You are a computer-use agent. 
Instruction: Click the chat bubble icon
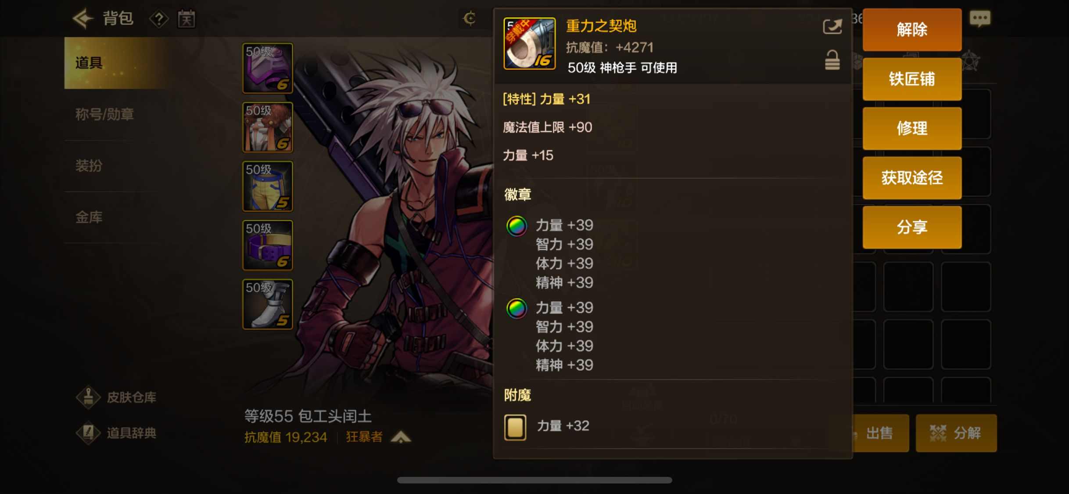click(x=979, y=19)
